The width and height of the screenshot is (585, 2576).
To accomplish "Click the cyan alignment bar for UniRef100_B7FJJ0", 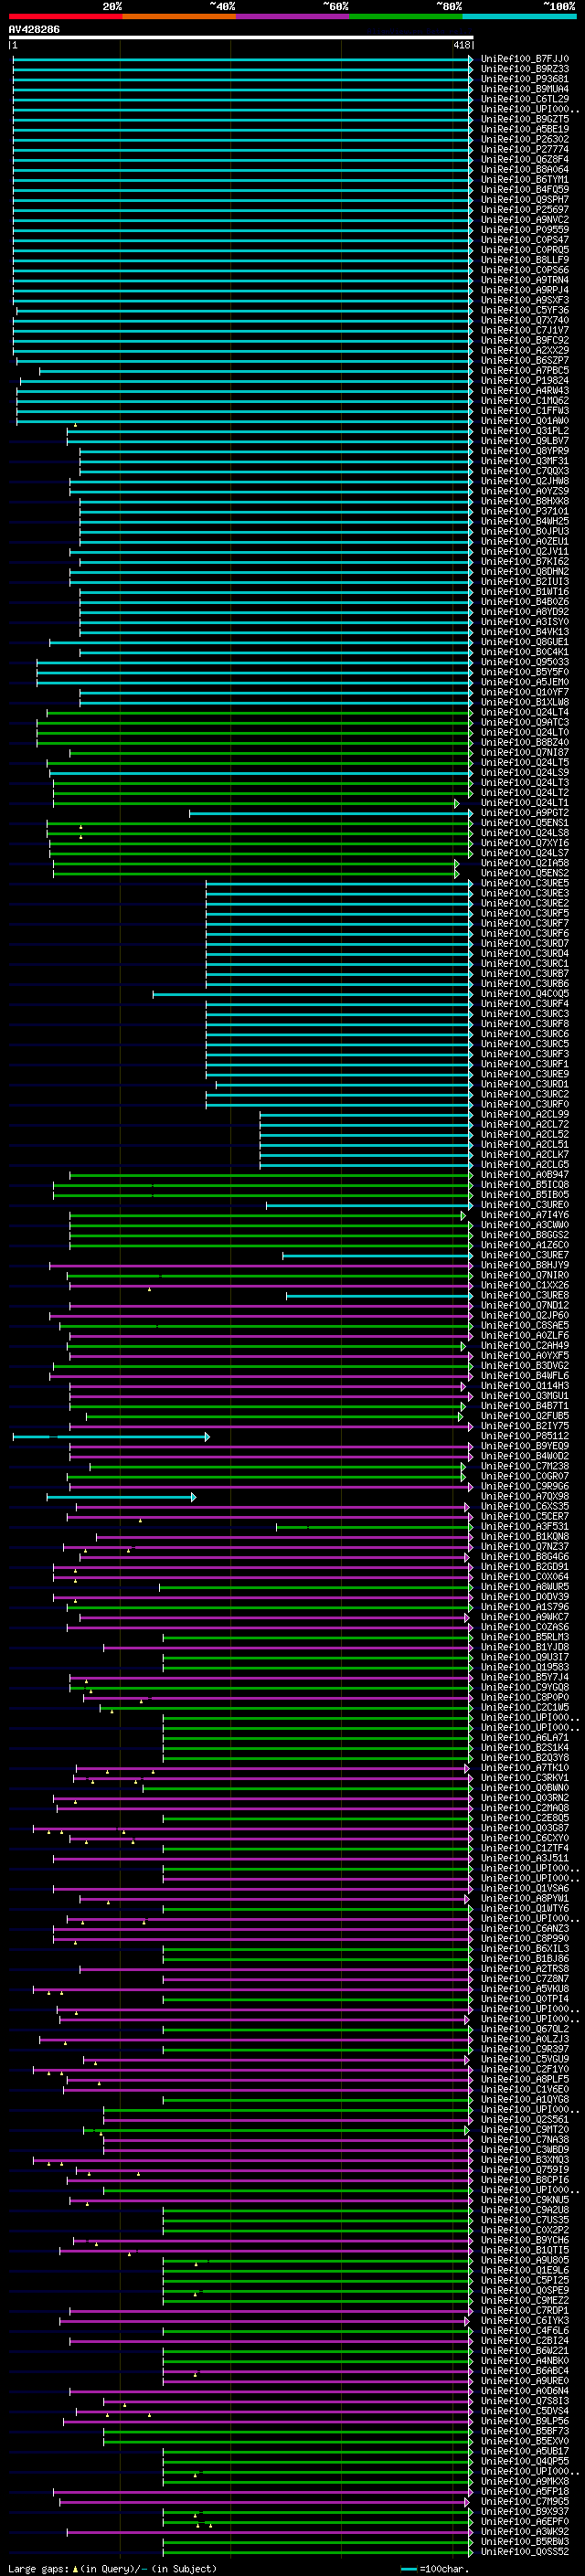I will [242, 59].
